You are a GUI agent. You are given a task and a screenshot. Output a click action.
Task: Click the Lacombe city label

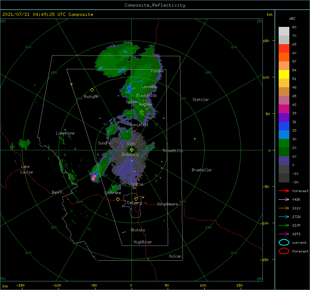click(x=149, y=87)
